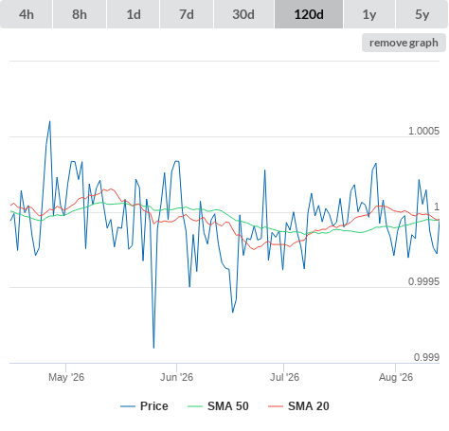Click the red SMA 20 legend marker
The height and width of the screenshot is (431, 449).
tap(276, 406)
